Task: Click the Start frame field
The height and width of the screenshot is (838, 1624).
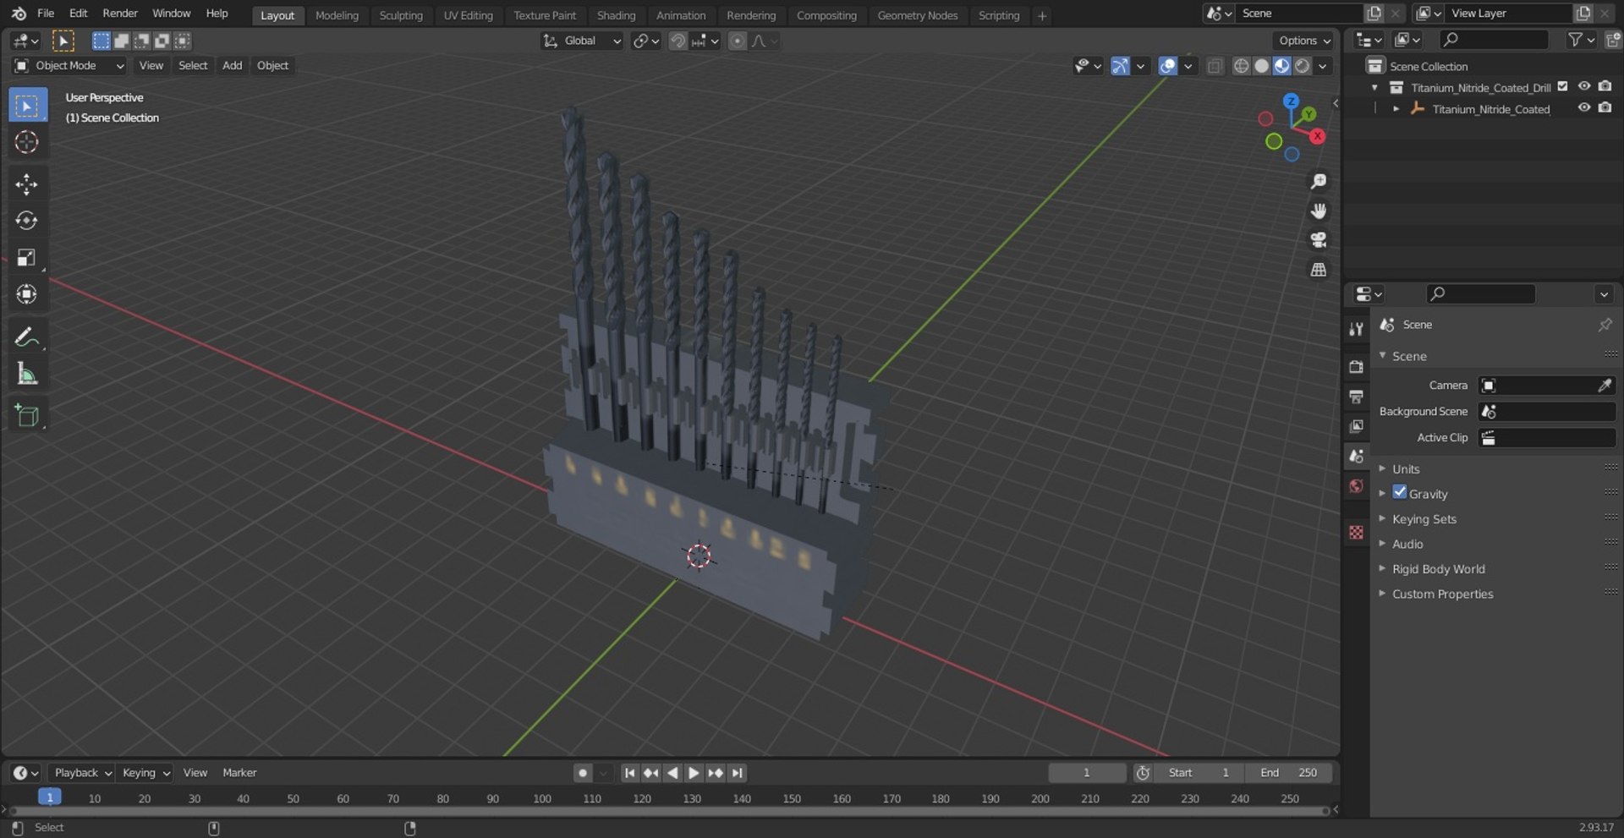Action: (x=1199, y=773)
